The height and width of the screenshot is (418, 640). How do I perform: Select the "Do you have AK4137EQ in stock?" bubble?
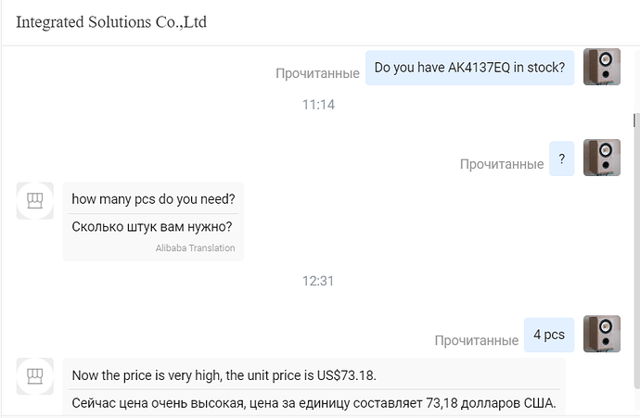pyautogui.click(x=469, y=67)
